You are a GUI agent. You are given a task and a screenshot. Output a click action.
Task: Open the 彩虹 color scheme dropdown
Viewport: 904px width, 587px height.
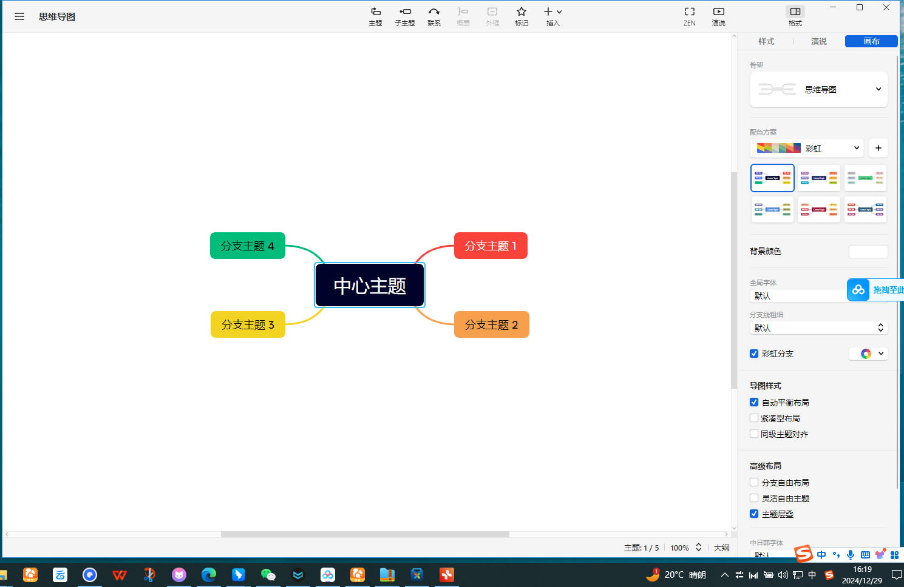807,148
